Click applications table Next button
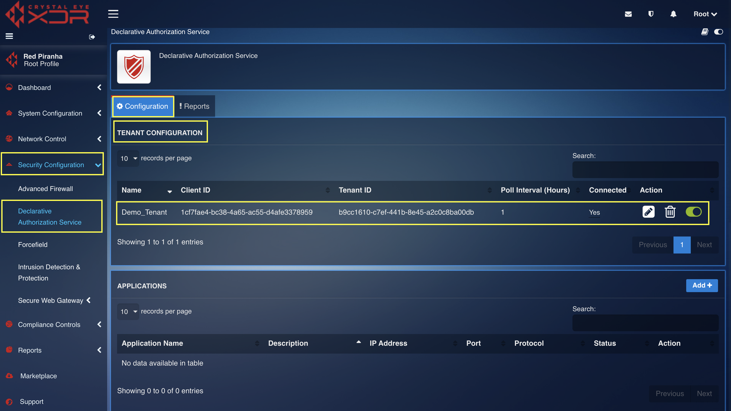This screenshot has height=411, width=731. coord(704,393)
